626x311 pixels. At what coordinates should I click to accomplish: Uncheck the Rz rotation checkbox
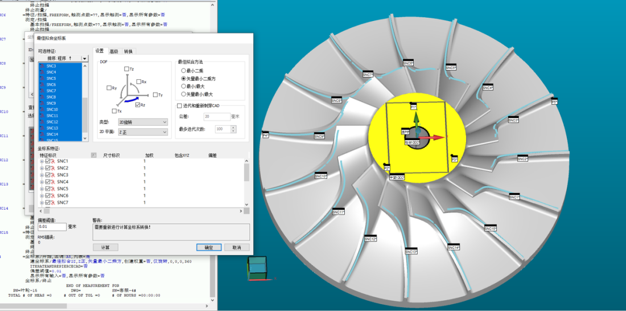click(x=138, y=105)
